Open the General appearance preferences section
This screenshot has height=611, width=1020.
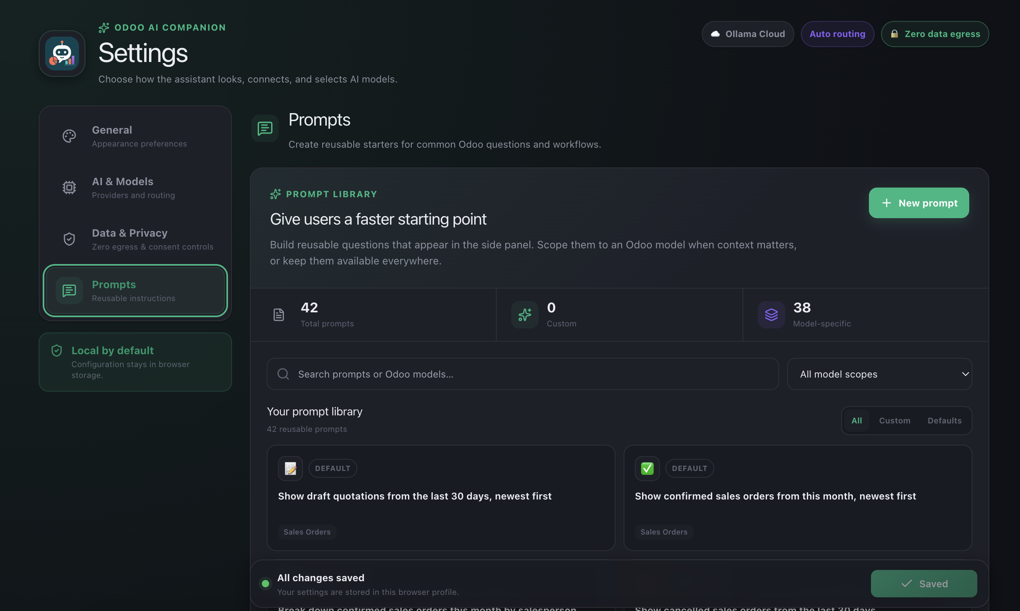(x=135, y=136)
